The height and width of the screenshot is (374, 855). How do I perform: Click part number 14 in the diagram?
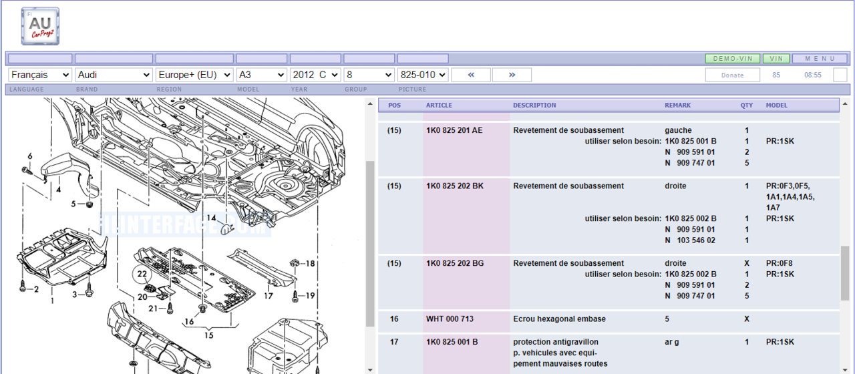coord(210,218)
